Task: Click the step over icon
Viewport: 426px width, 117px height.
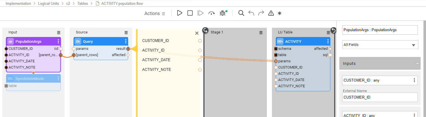Action: coord(211,13)
